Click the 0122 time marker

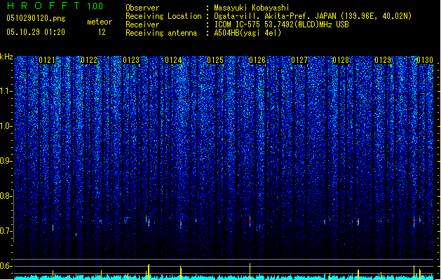[x=89, y=60]
